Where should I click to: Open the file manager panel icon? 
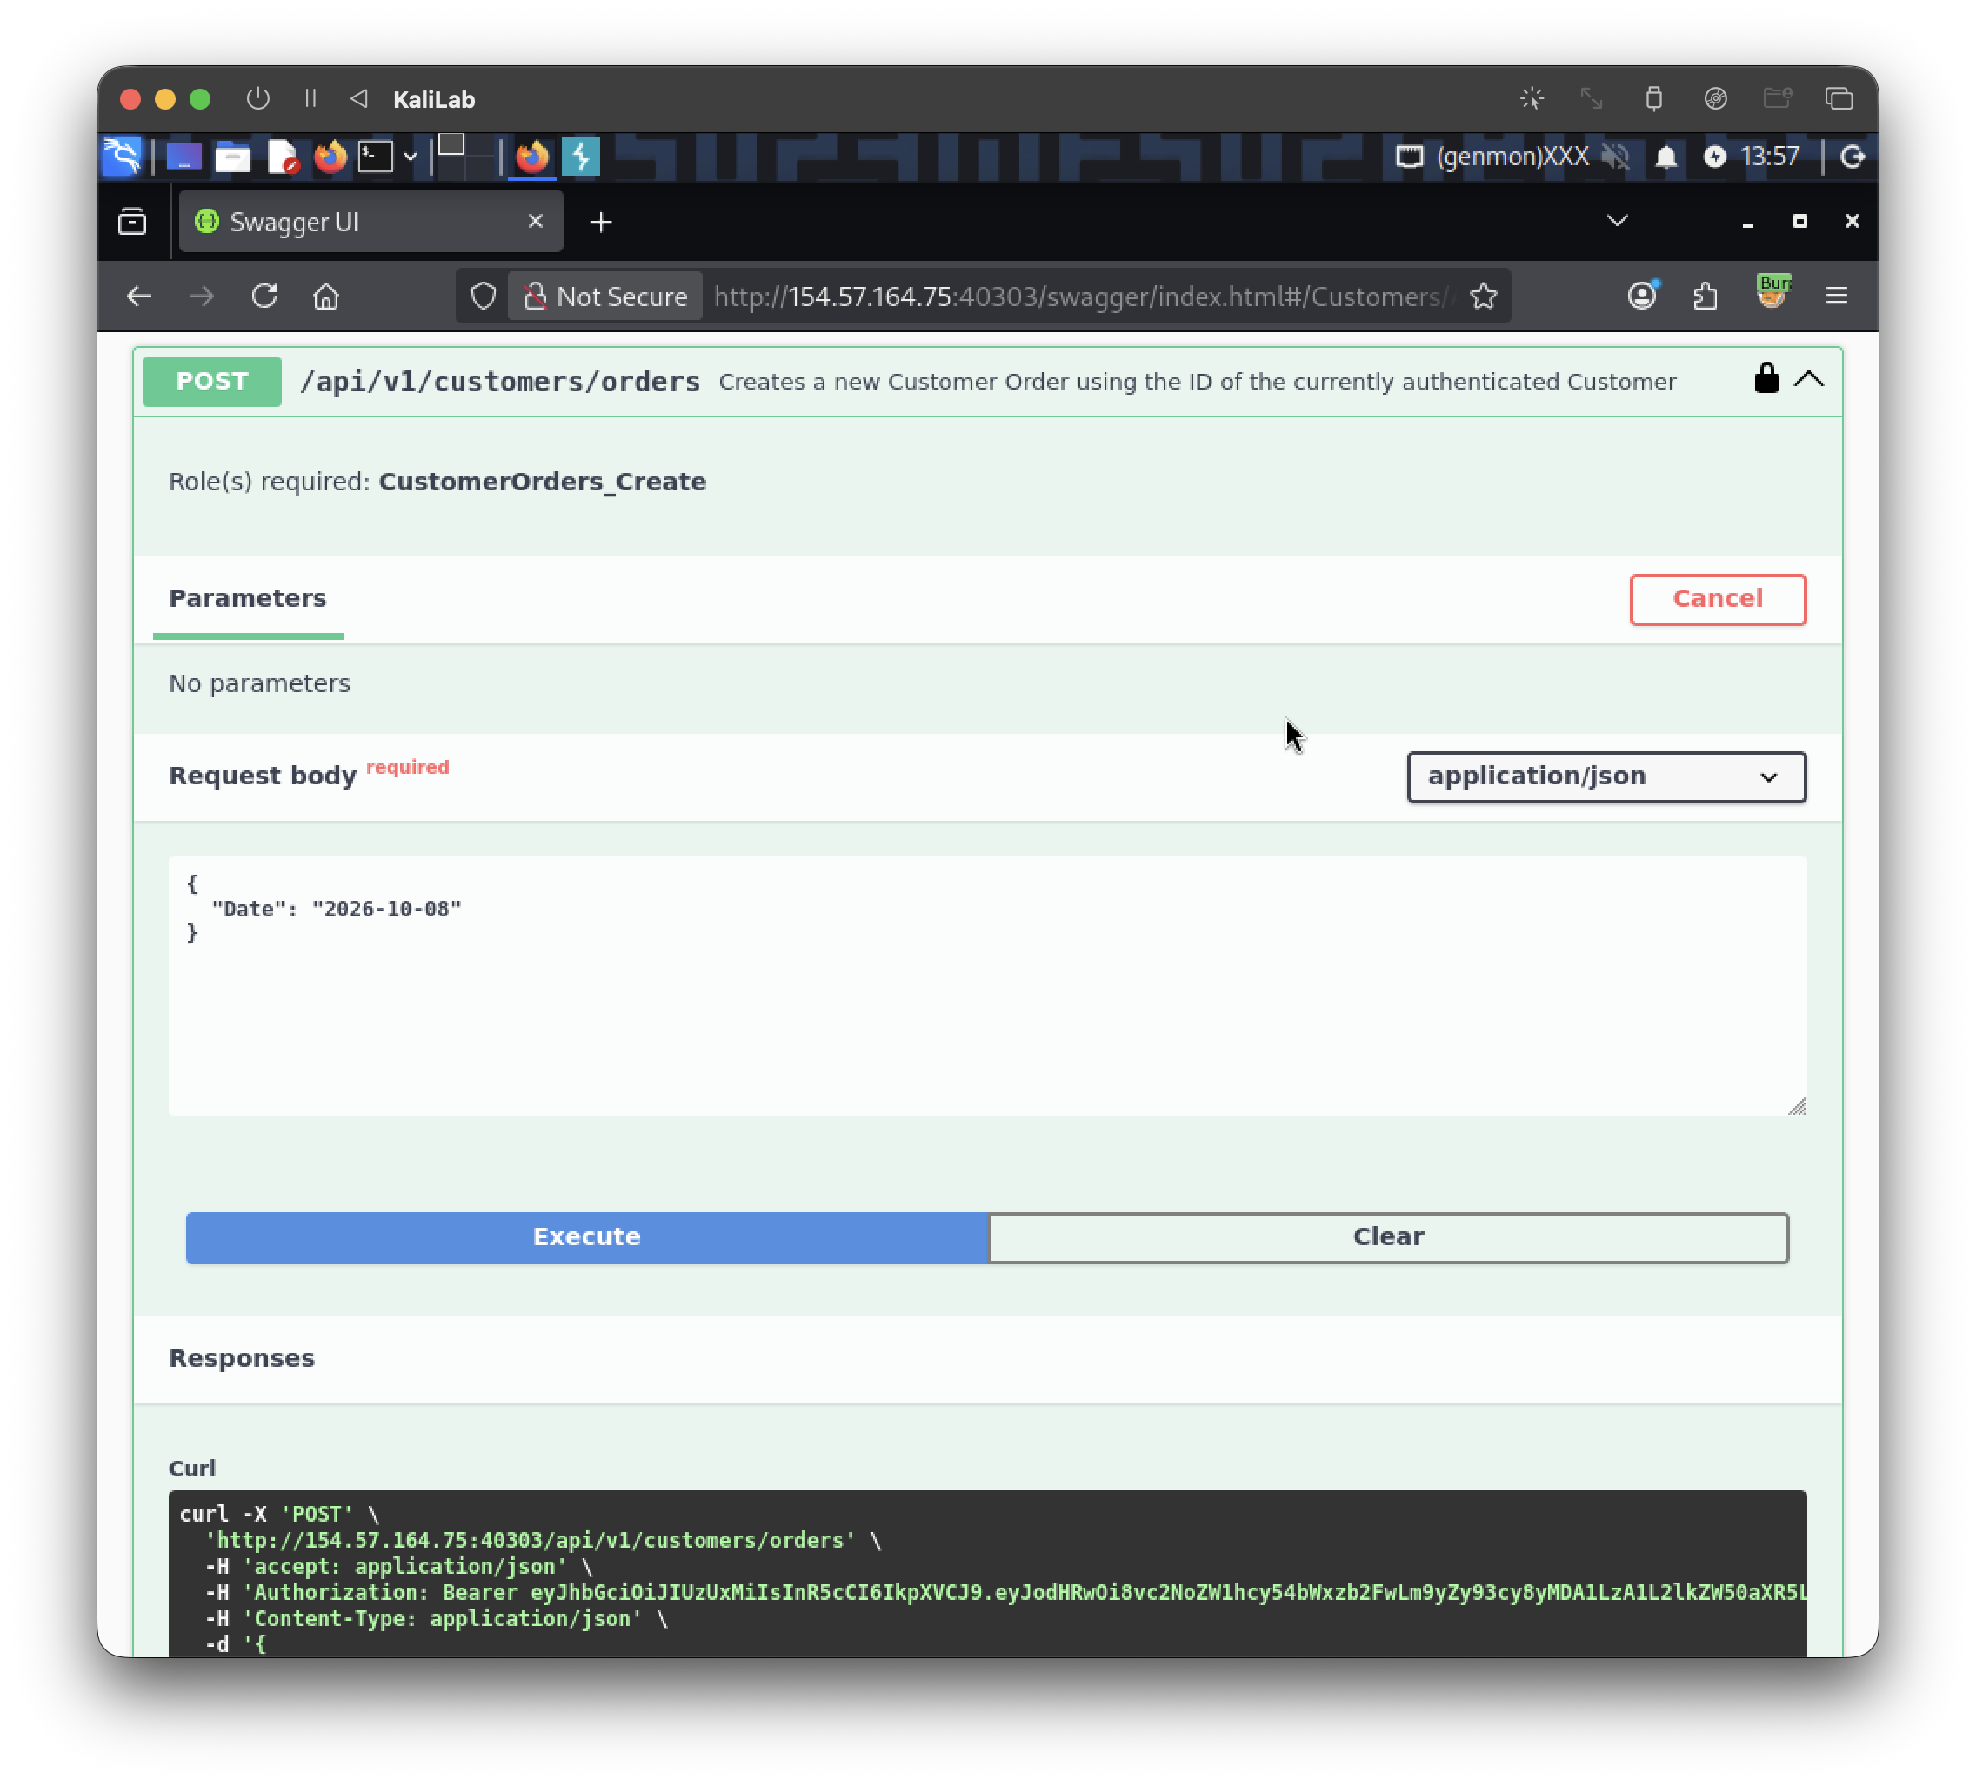tap(232, 157)
